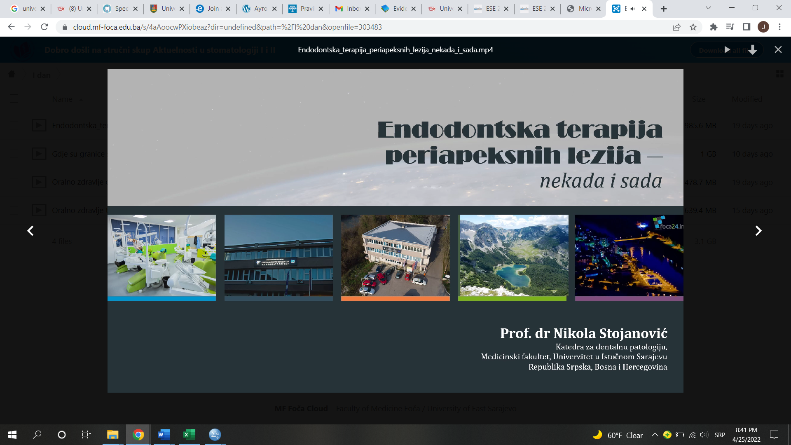
Task: Open the media control icon in Chrome toolbar
Action: (730, 27)
